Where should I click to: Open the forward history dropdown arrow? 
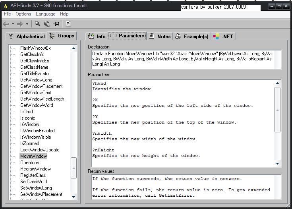point(27,24)
